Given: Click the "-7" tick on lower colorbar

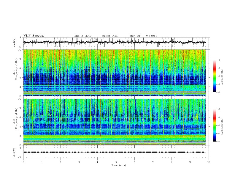Looking at the screenshot, I should [219, 142].
